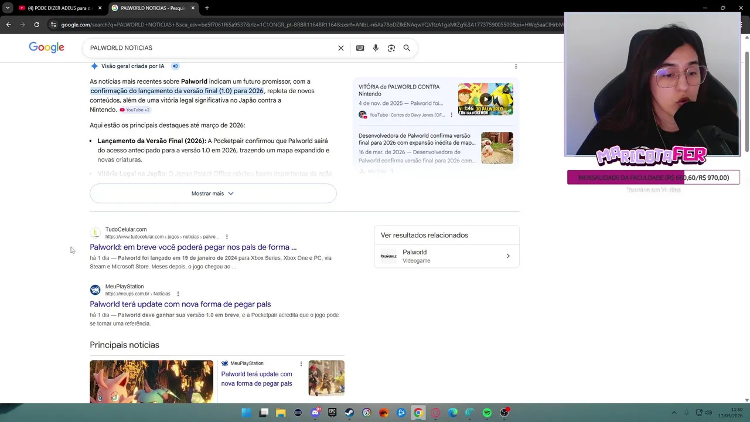Open Epic Games Launcher from taskbar
Image resolution: width=750 pixels, height=422 pixels.
coord(332,413)
